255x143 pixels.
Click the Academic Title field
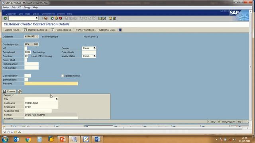tap(38, 111)
